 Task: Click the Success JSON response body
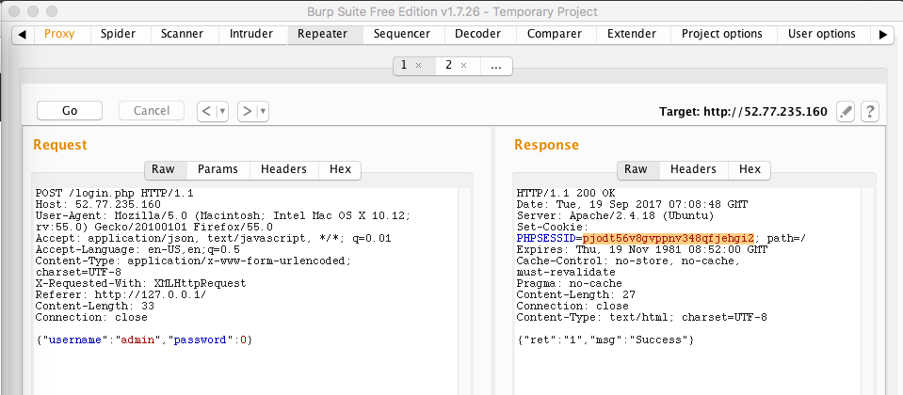click(605, 340)
